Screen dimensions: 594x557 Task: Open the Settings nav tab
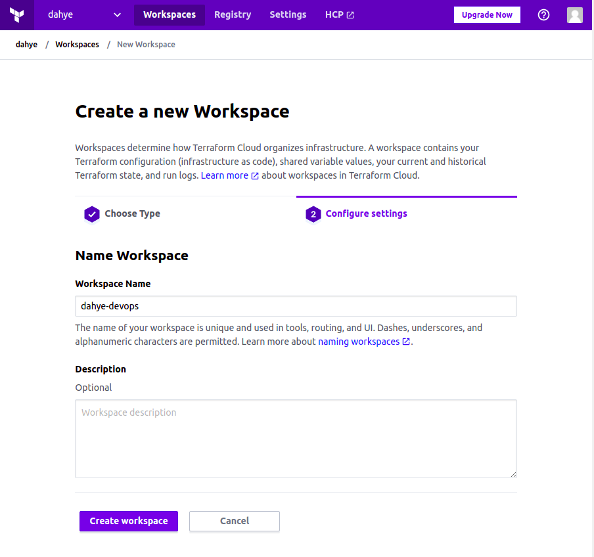pos(288,14)
